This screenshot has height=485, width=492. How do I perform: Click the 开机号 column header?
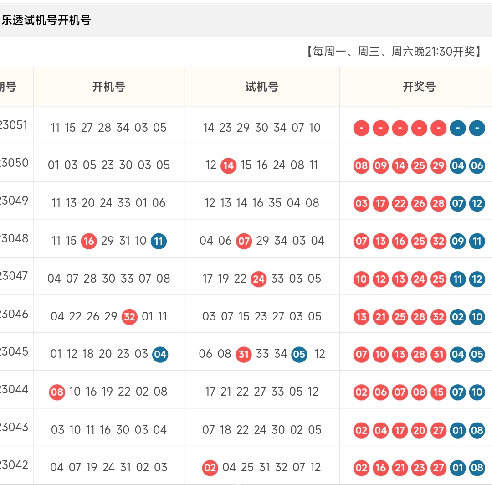(x=108, y=87)
